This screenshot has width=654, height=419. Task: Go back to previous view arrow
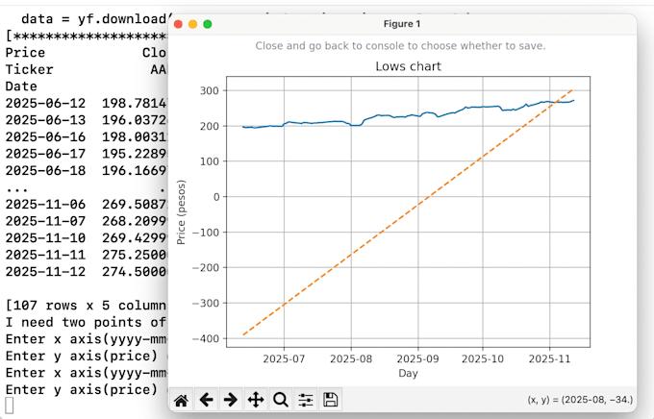[206, 400]
